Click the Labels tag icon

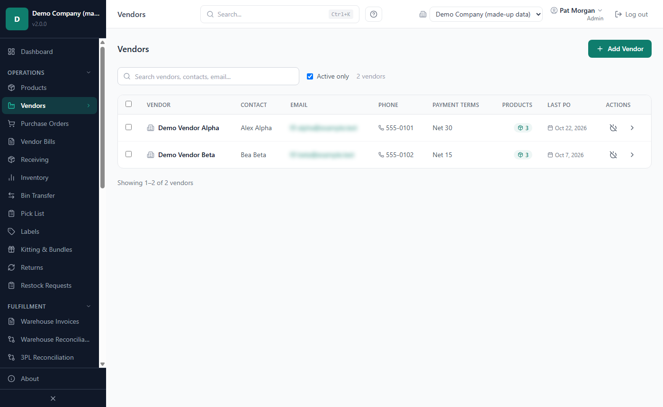[x=11, y=231]
